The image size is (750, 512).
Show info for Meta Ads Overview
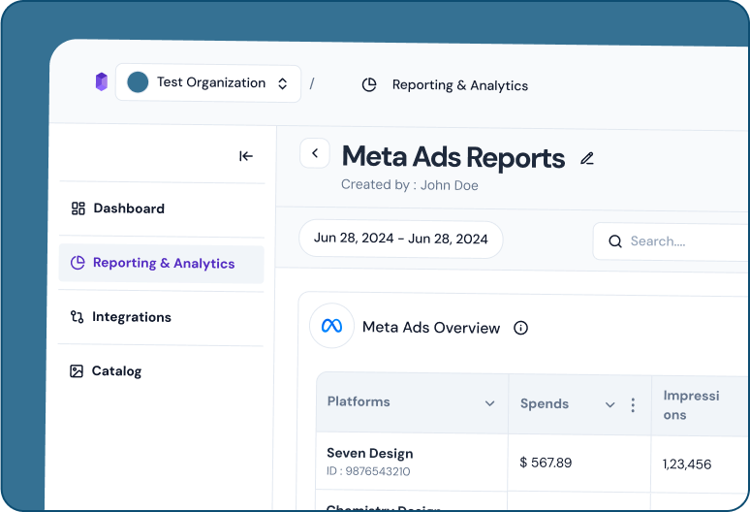tap(520, 328)
